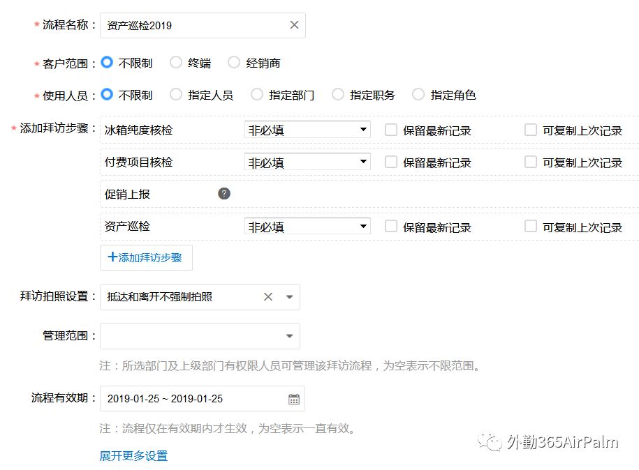This screenshot has width=639, height=470.
Task: Check 保留最新记录 for 冰箱纯度核检
Action: [391, 130]
